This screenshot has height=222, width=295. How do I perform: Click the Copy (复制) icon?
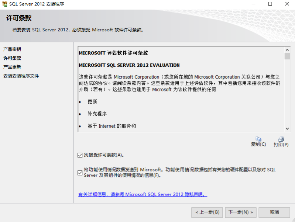coord(258,139)
